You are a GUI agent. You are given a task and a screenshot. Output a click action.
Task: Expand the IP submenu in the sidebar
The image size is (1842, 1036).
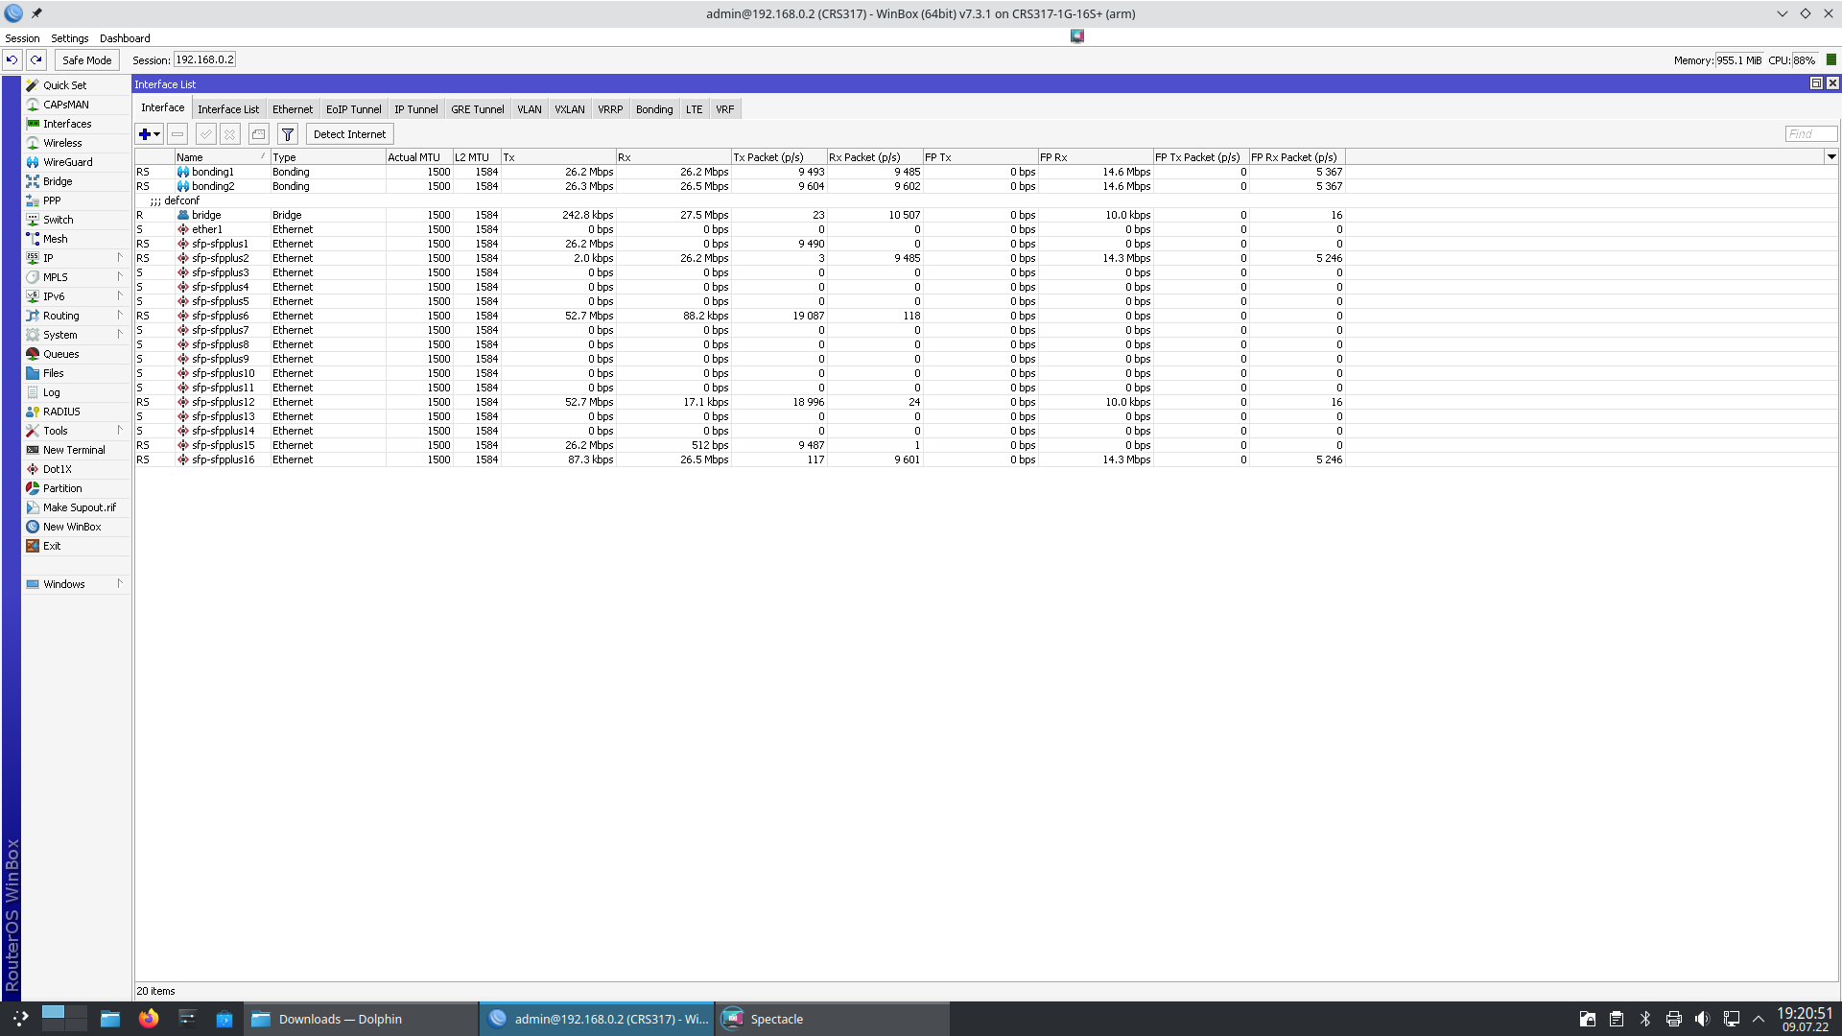[49, 257]
